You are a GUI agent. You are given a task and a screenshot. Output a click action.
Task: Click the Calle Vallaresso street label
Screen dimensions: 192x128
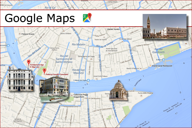(151, 55)
